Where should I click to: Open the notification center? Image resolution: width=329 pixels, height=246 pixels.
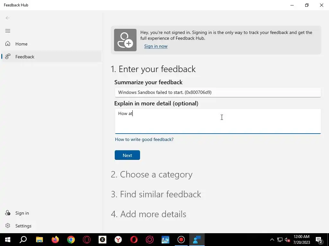(x=319, y=240)
